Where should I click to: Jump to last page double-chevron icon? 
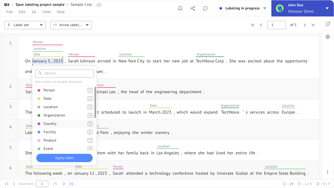tap(313, 25)
